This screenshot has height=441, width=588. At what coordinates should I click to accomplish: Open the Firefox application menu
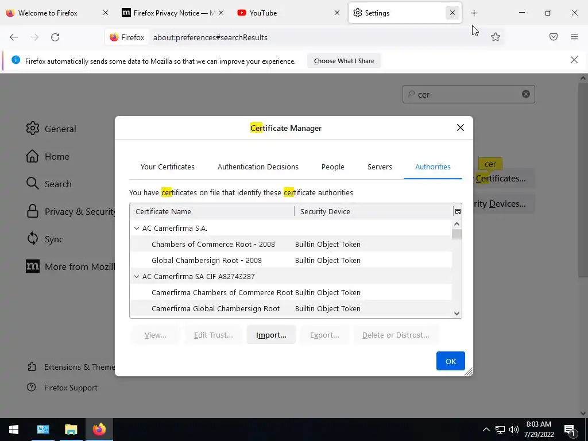[x=574, y=37]
